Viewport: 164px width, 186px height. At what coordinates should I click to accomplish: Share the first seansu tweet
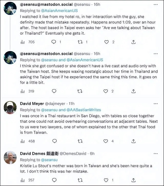click(133, 42)
